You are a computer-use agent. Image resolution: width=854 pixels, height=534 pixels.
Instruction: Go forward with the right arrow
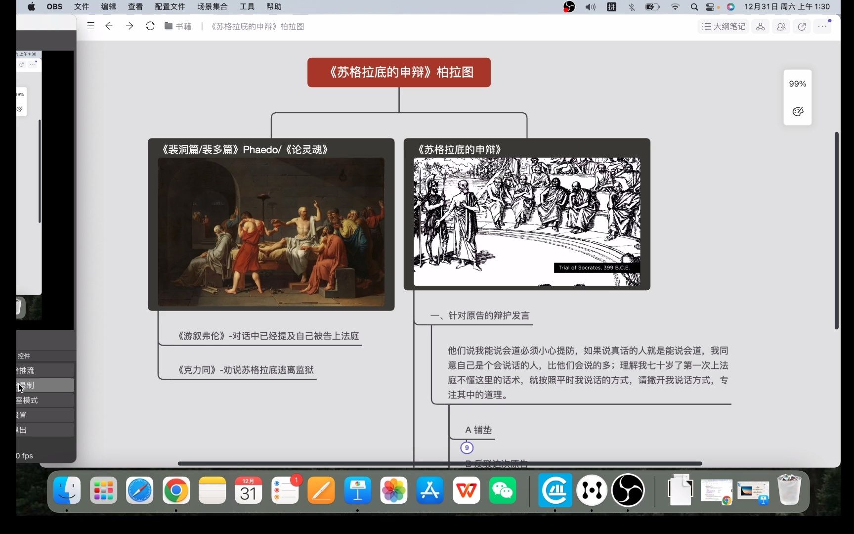pyautogui.click(x=129, y=26)
